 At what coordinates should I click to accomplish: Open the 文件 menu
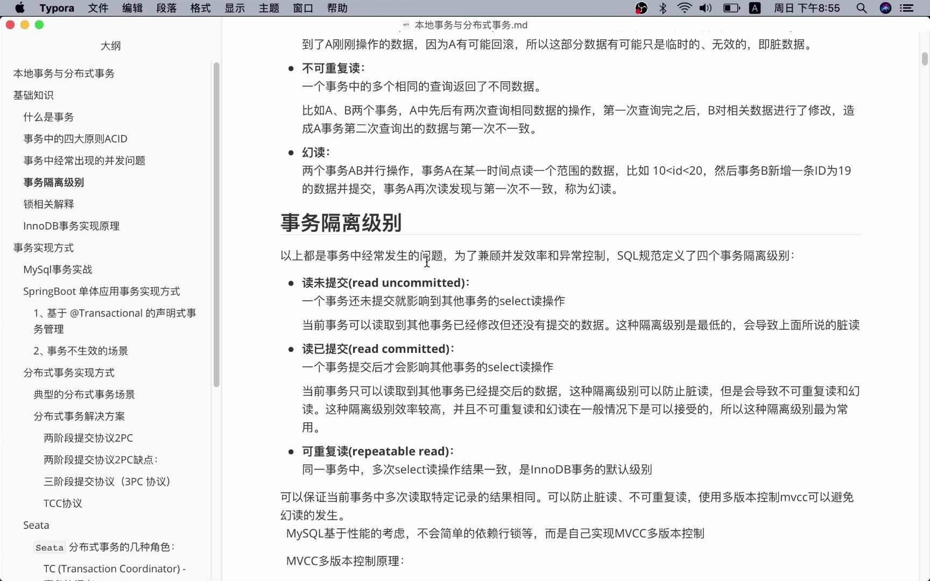coord(98,8)
